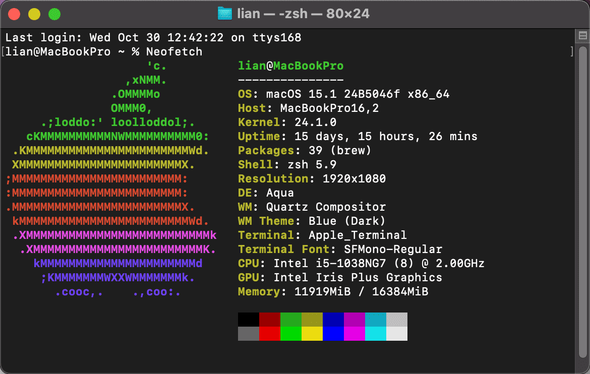Click the dark blue color block
Viewport: 590px width, 374px height.
(333, 320)
